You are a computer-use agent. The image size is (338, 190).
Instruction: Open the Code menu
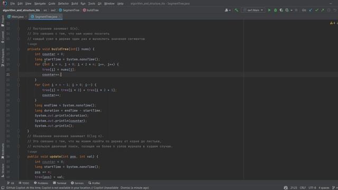[52, 4]
